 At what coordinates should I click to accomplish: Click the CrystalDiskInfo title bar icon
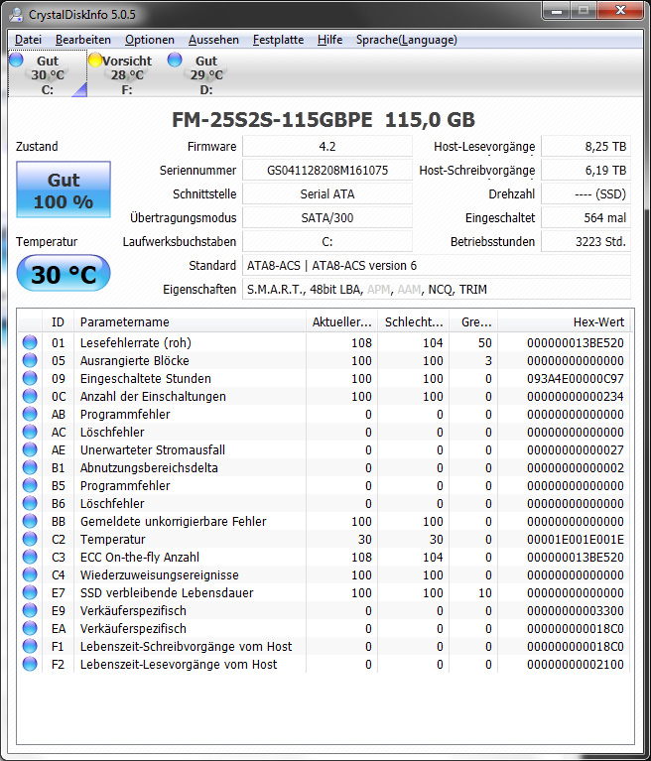pos(17,15)
